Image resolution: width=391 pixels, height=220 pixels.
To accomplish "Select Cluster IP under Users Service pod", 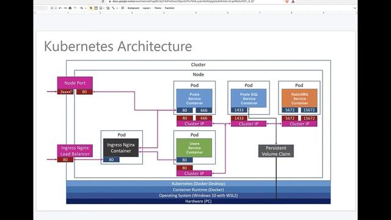I will point(194,174).
